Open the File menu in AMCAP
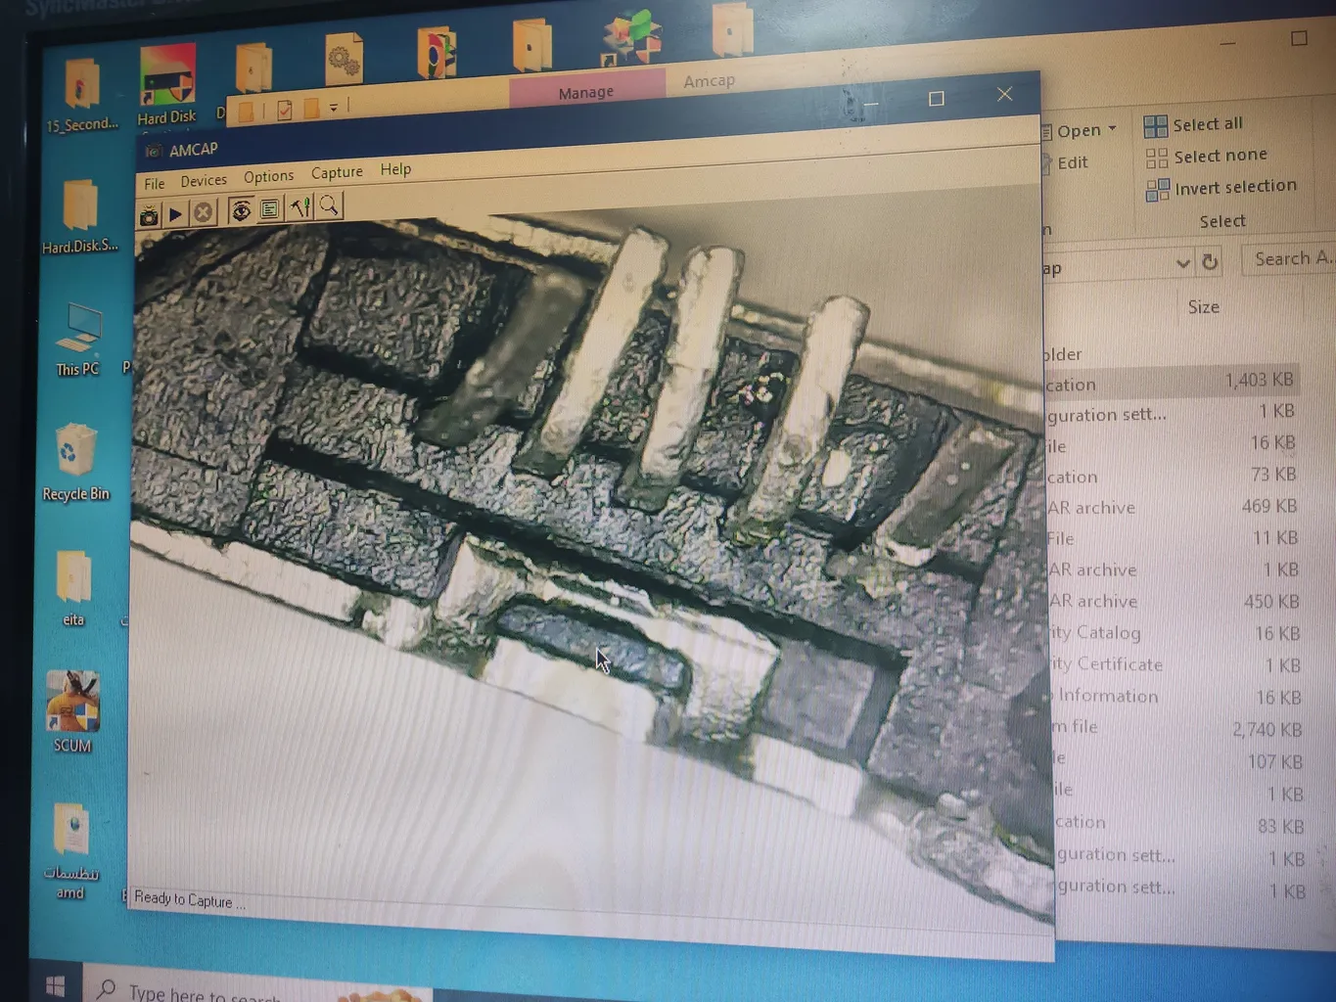 click(155, 184)
